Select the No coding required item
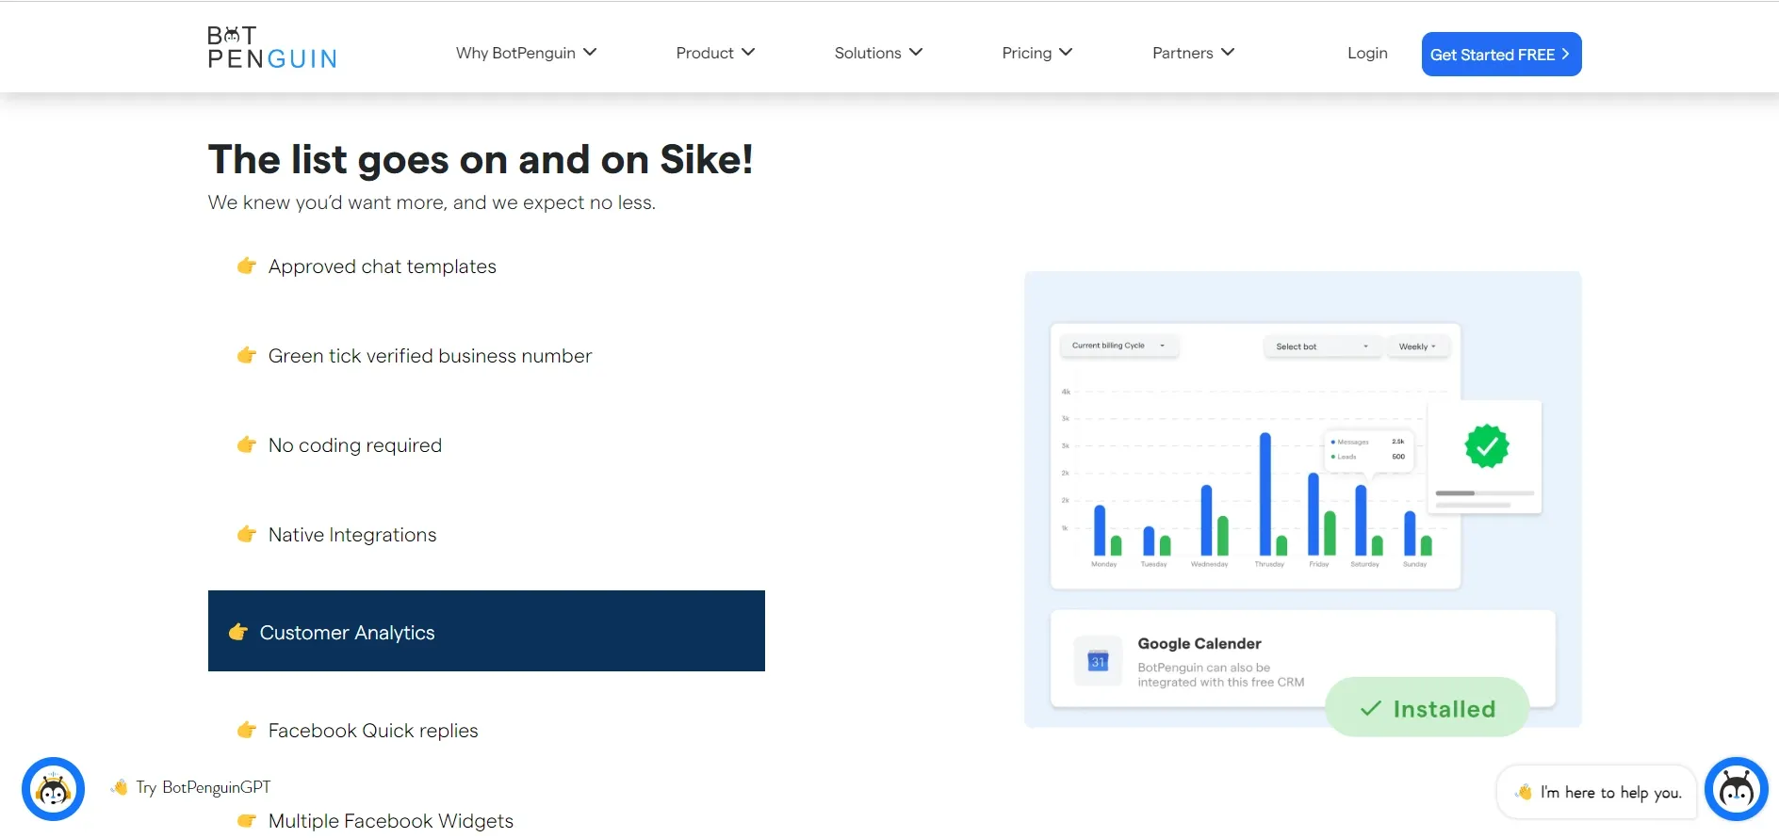The image size is (1779, 838). tap(355, 445)
